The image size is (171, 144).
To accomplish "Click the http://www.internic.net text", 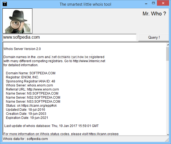I will point(89,61).
